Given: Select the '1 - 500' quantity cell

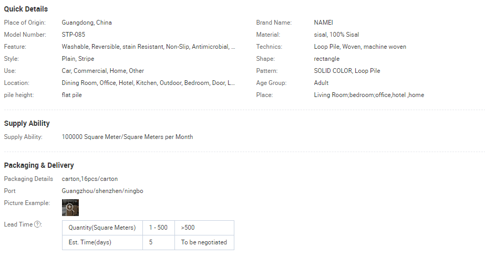Looking at the screenshot, I should (158, 228).
